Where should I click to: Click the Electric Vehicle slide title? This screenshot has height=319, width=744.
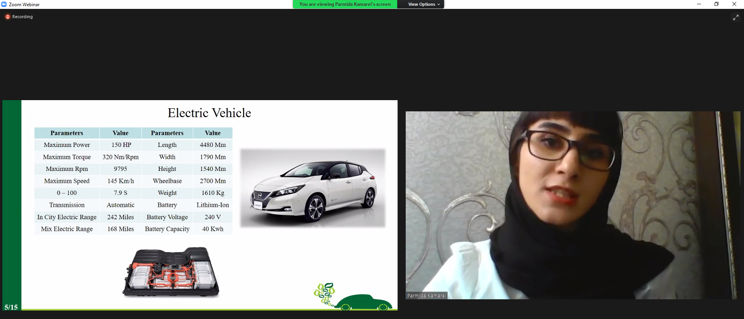(209, 113)
